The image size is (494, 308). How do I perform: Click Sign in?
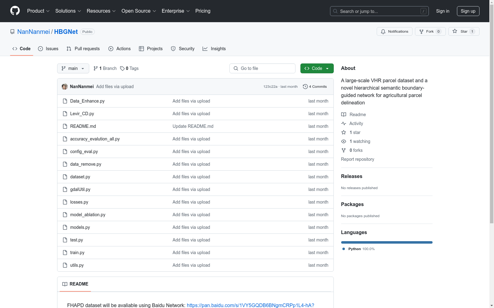[x=442, y=11]
